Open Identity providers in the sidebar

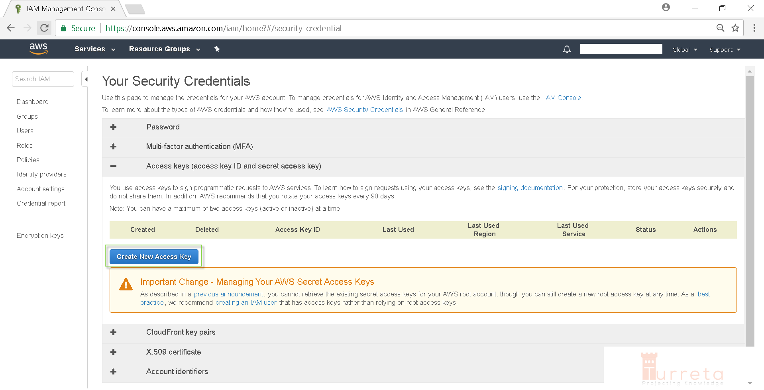coord(41,174)
